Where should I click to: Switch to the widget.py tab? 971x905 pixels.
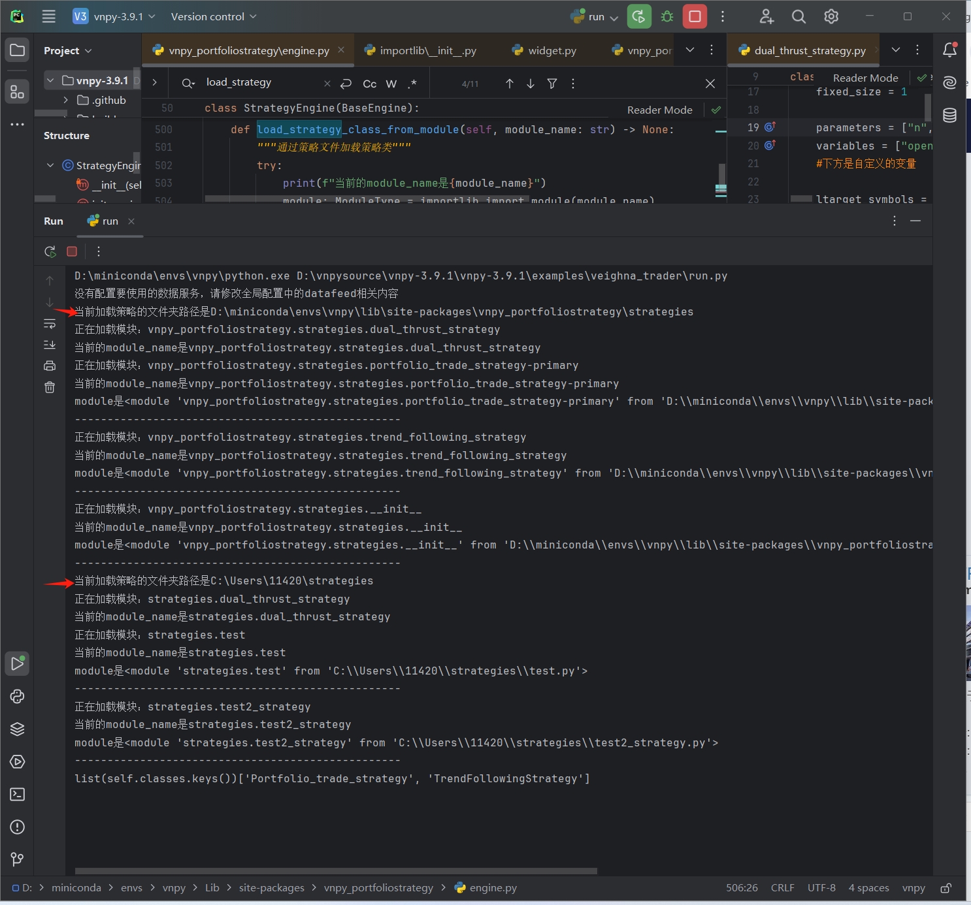[544, 50]
